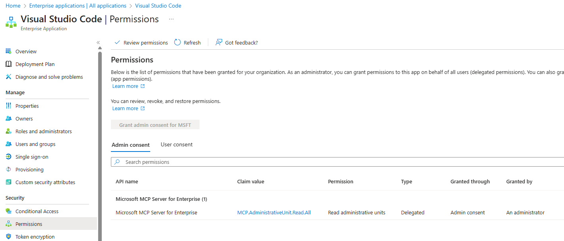Open Deployment Plan book icon
The image size is (564, 241).
[8, 64]
